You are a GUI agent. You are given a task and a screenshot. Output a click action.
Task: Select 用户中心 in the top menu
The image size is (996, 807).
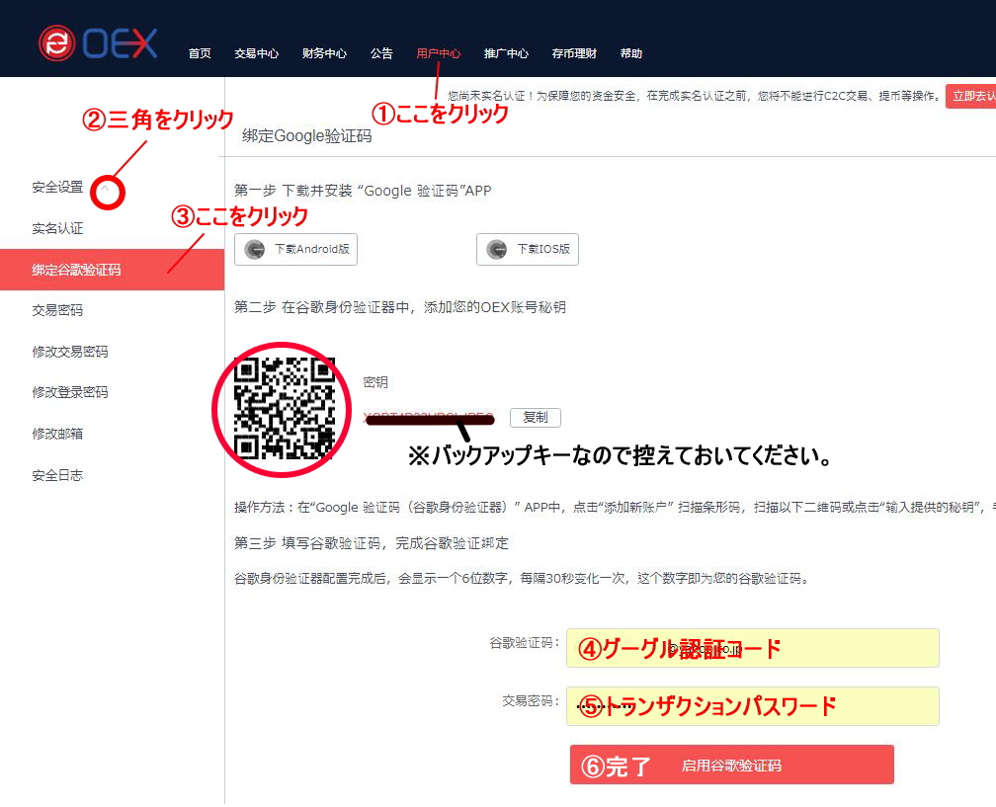(438, 54)
